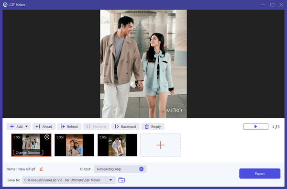This screenshot has width=287, height=189.
Task: Click Change Duration on the first frame
Action: click(x=28, y=153)
